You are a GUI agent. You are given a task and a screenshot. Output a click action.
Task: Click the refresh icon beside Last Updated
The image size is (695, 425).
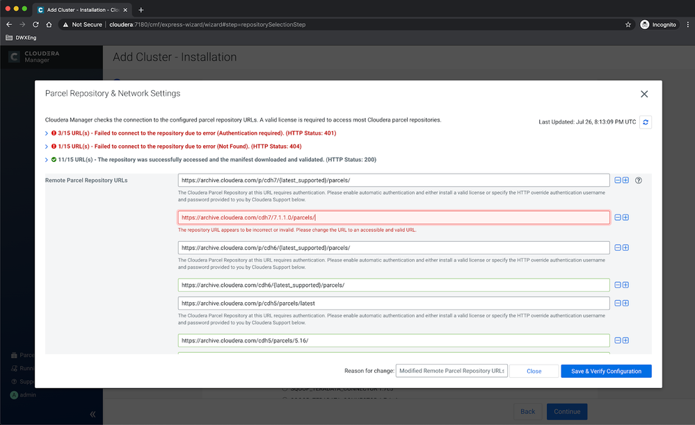[646, 122]
